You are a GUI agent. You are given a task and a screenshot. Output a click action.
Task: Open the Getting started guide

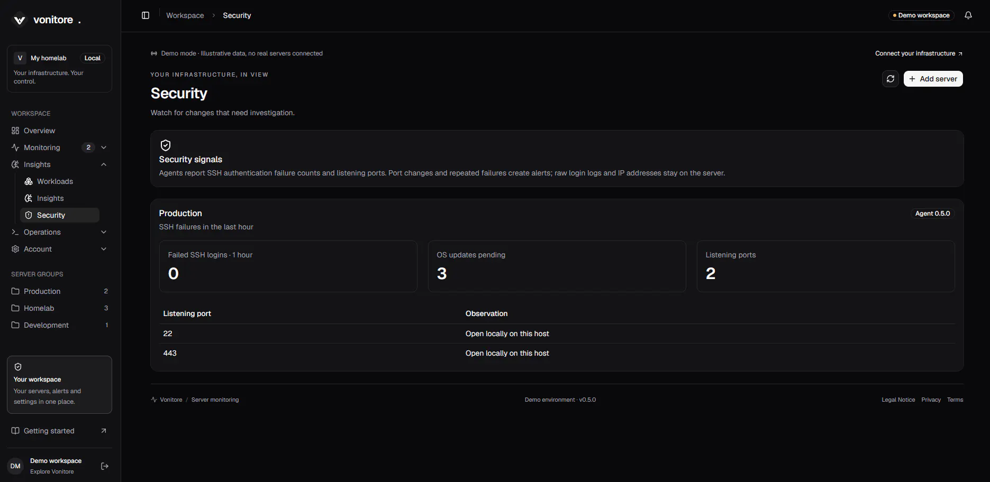(x=59, y=431)
